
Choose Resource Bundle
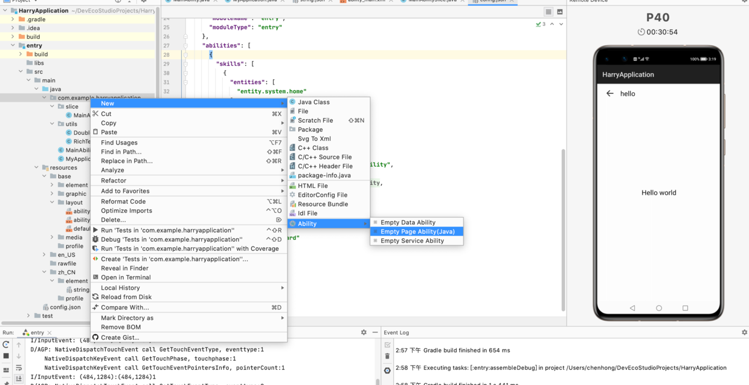tap(329, 204)
